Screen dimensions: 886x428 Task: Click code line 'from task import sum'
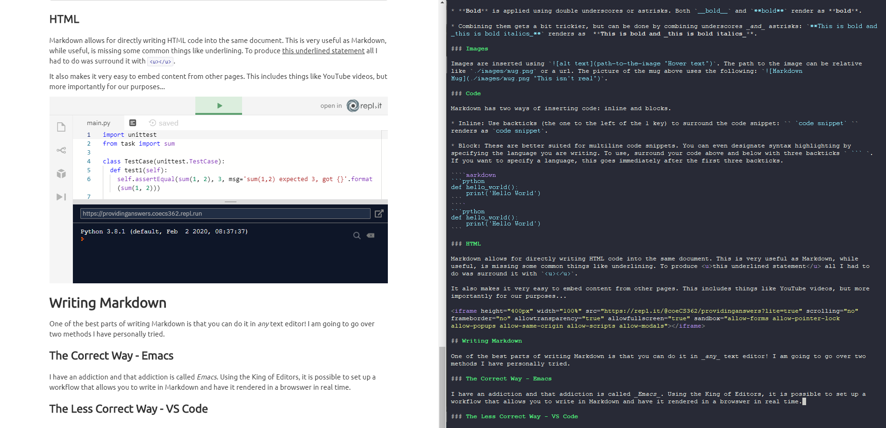[x=139, y=143]
